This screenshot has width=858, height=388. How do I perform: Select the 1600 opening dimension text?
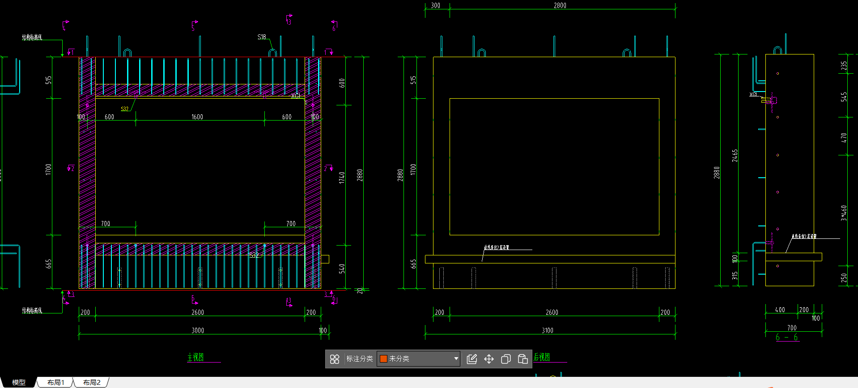point(197,117)
